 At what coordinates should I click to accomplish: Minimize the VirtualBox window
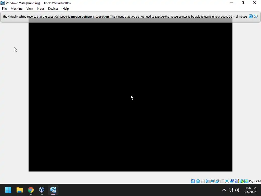pos(231,3)
